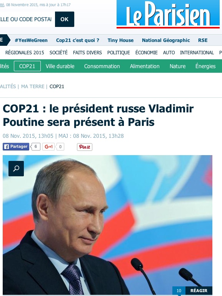The height and width of the screenshot is (296, 222).
Task: Select the COP21 green tab
Action: (x=27, y=66)
